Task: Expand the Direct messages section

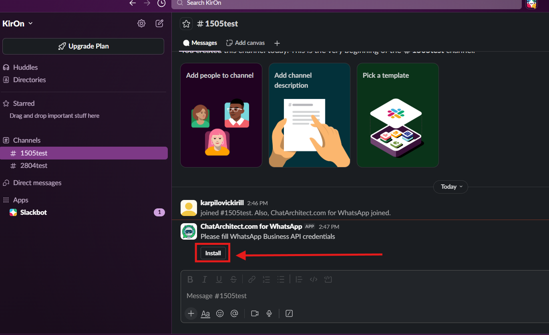Action: tap(37, 183)
